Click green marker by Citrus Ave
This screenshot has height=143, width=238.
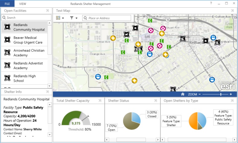pyautogui.click(x=127, y=41)
